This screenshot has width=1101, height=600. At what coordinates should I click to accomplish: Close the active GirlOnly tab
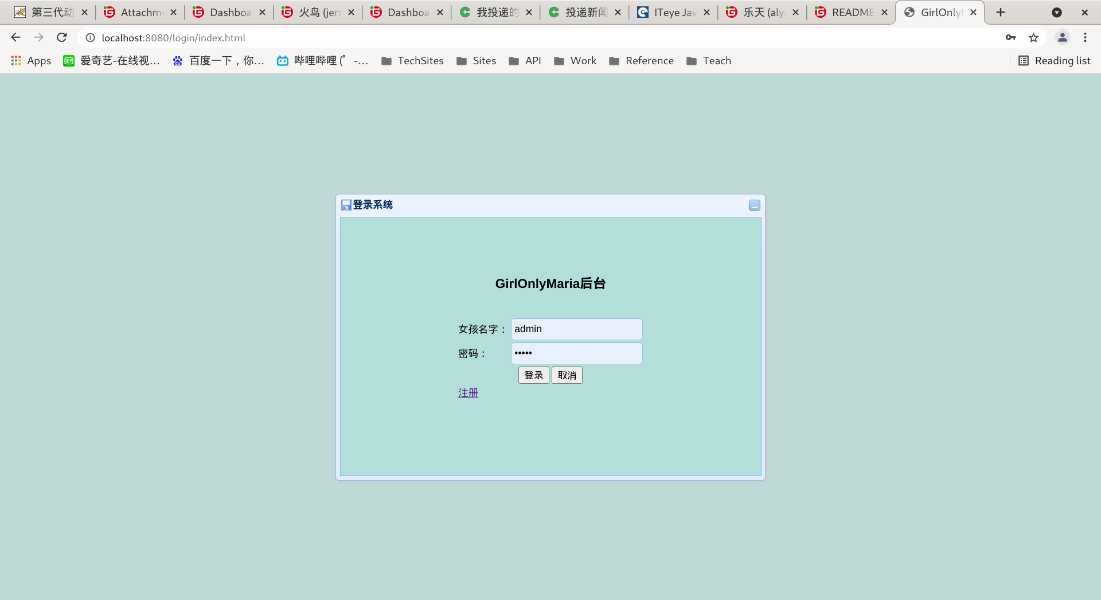(973, 12)
